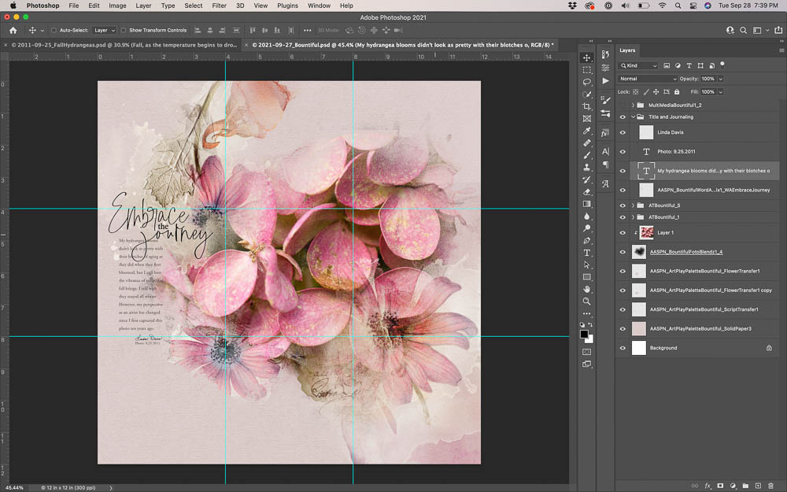
Task: Click the zoom percentage 45.44% field
Action: (x=14, y=487)
